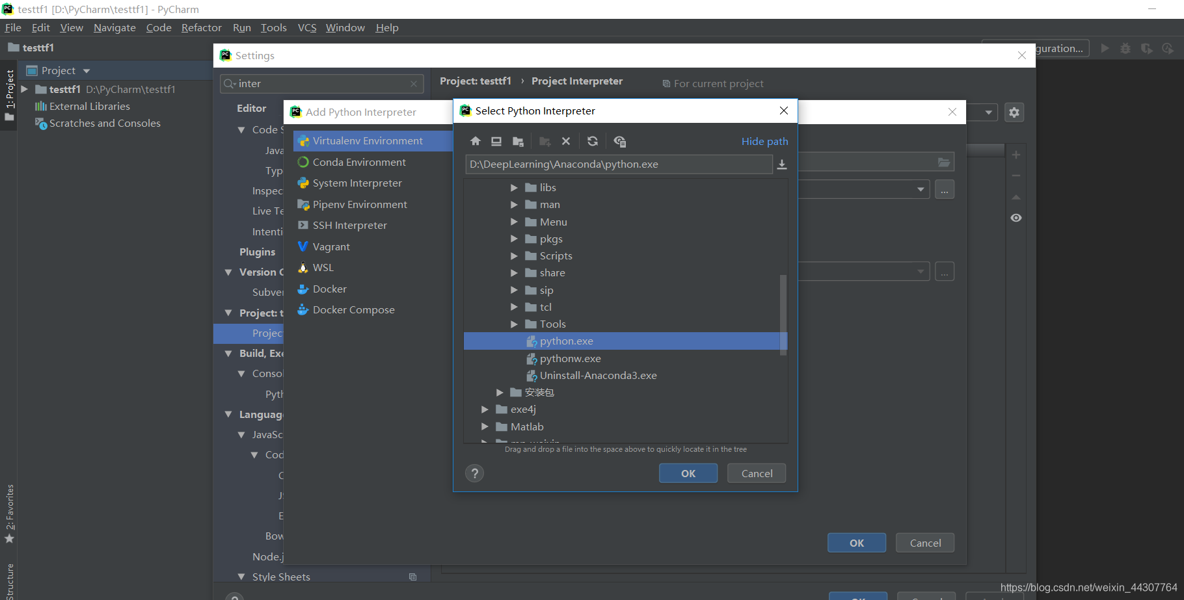
Task: Jump to desktop directory icon
Action: pyautogui.click(x=496, y=141)
